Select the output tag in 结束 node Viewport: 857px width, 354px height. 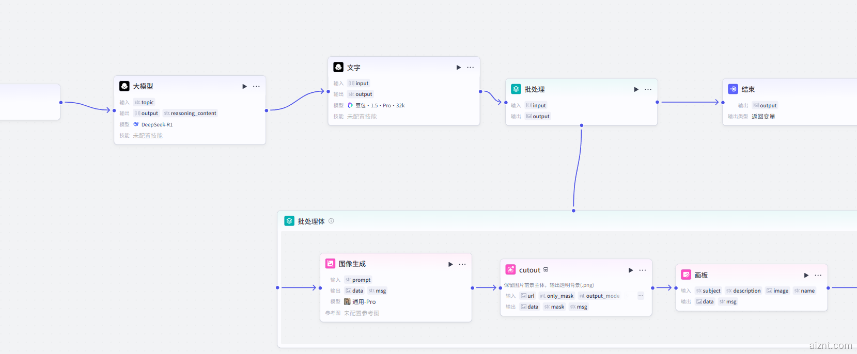765,105
